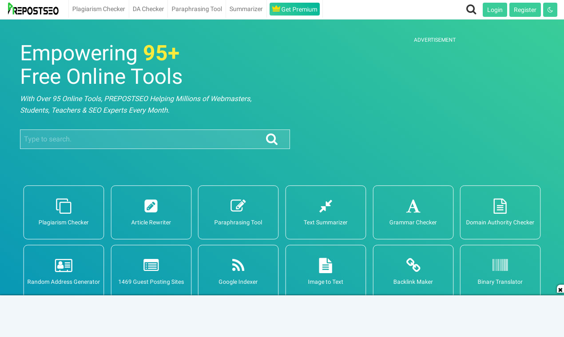
Task: Click the Login button
Action: pyautogui.click(x=495, y=10)
